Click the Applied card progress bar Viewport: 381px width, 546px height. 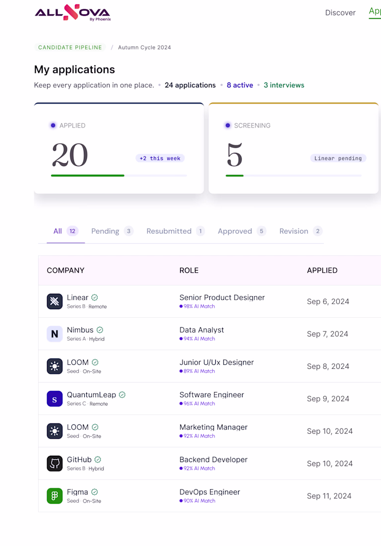pos(119,176)
